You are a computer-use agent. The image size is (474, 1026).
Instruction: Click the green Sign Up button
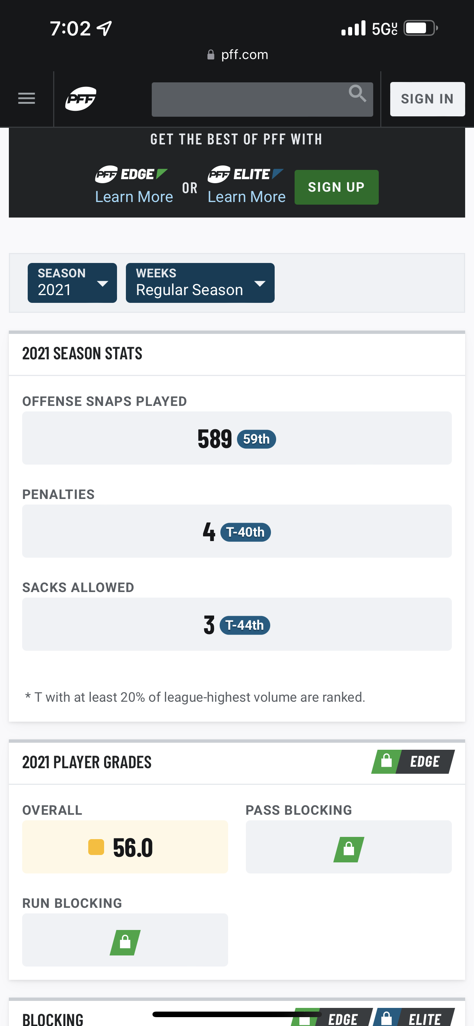336,187
